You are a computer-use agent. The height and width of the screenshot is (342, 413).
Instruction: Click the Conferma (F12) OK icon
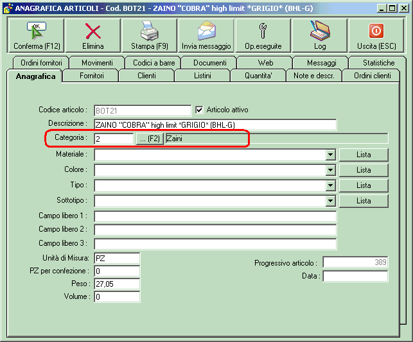click(x=37, y=31)
